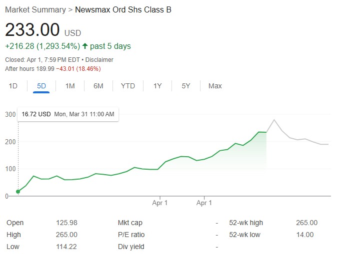Click the '52-wk low' label
The width and height of the screenshot is (337, 254).
[x=244, y=235]
